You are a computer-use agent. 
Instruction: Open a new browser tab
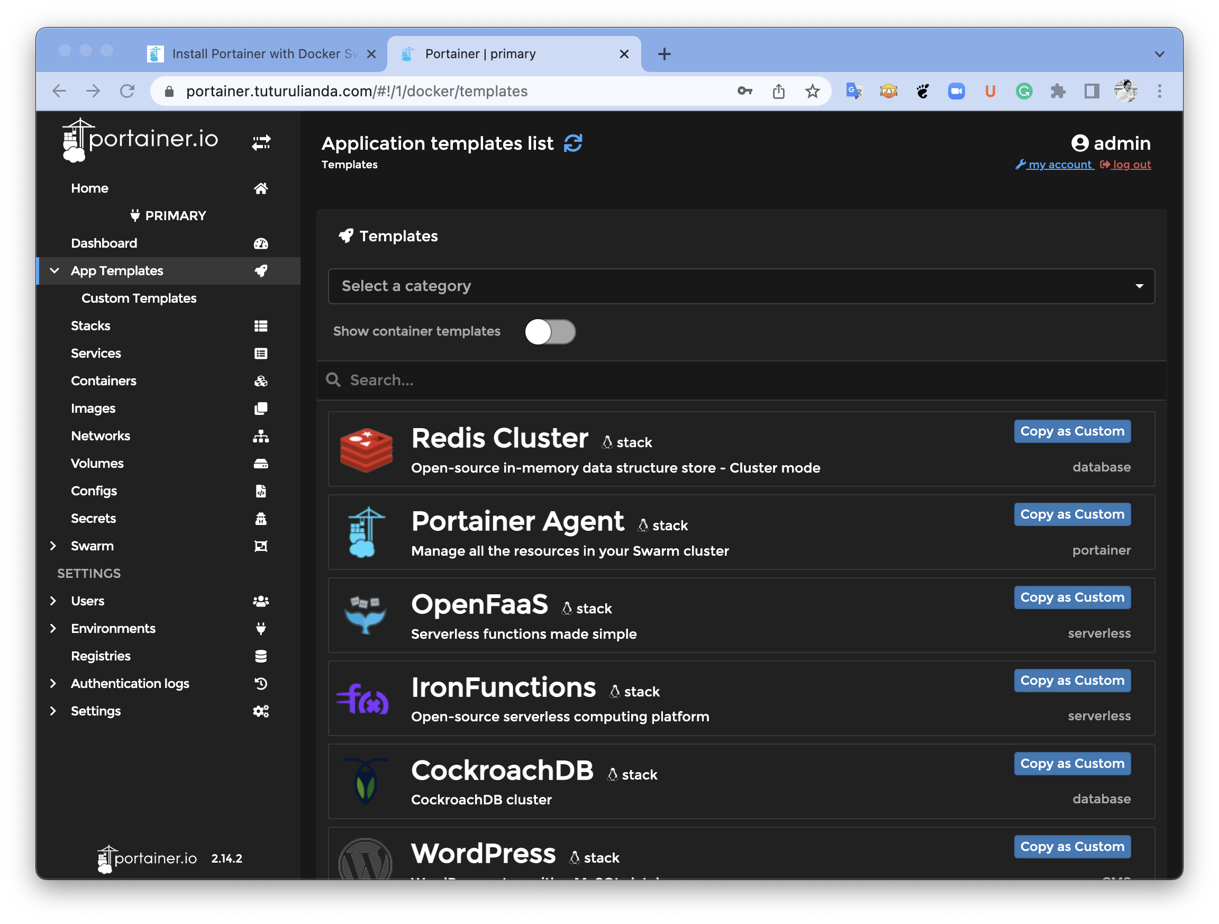(665, 53)
